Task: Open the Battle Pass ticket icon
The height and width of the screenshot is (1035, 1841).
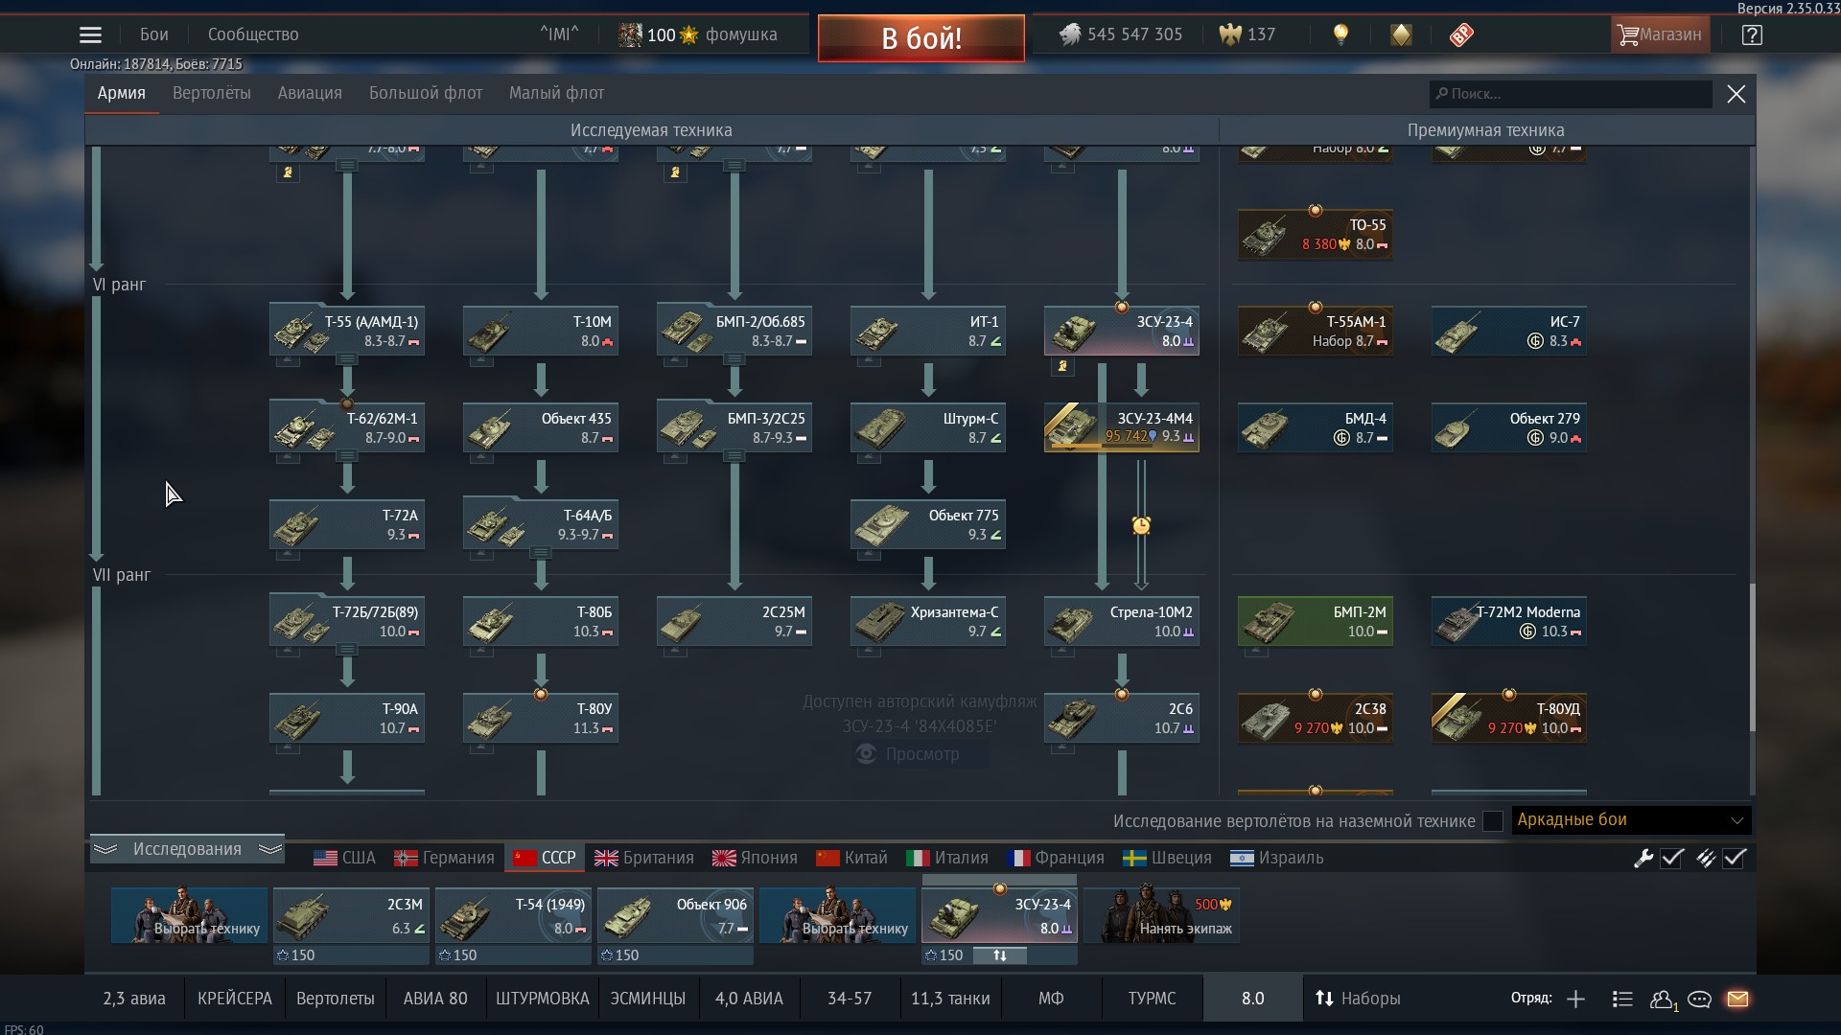Action: 1460,34
